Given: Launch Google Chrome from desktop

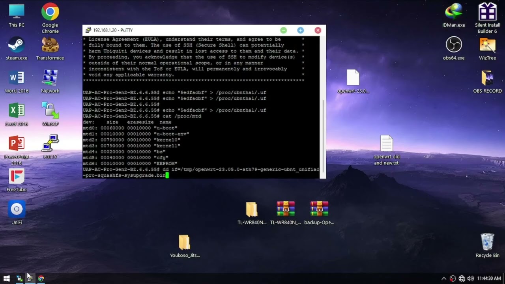Looking at the screenshot, I should [50, 19].
